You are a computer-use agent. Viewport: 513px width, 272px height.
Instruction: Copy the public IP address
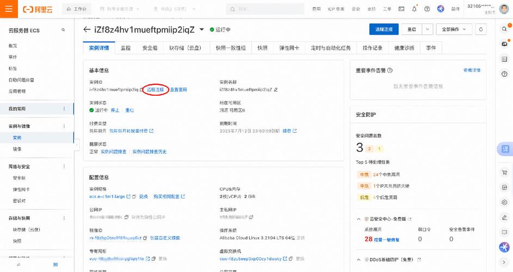(x=126, y=217)
